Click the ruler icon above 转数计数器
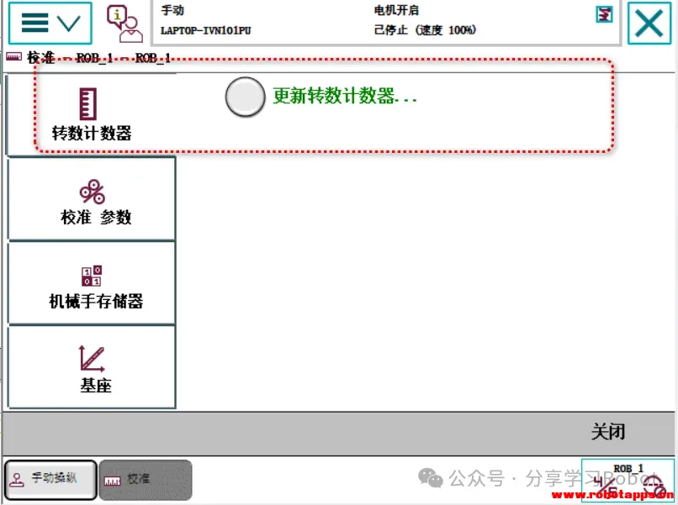The width and height of the screenshot is (678, 505). (x=87, y=104)
